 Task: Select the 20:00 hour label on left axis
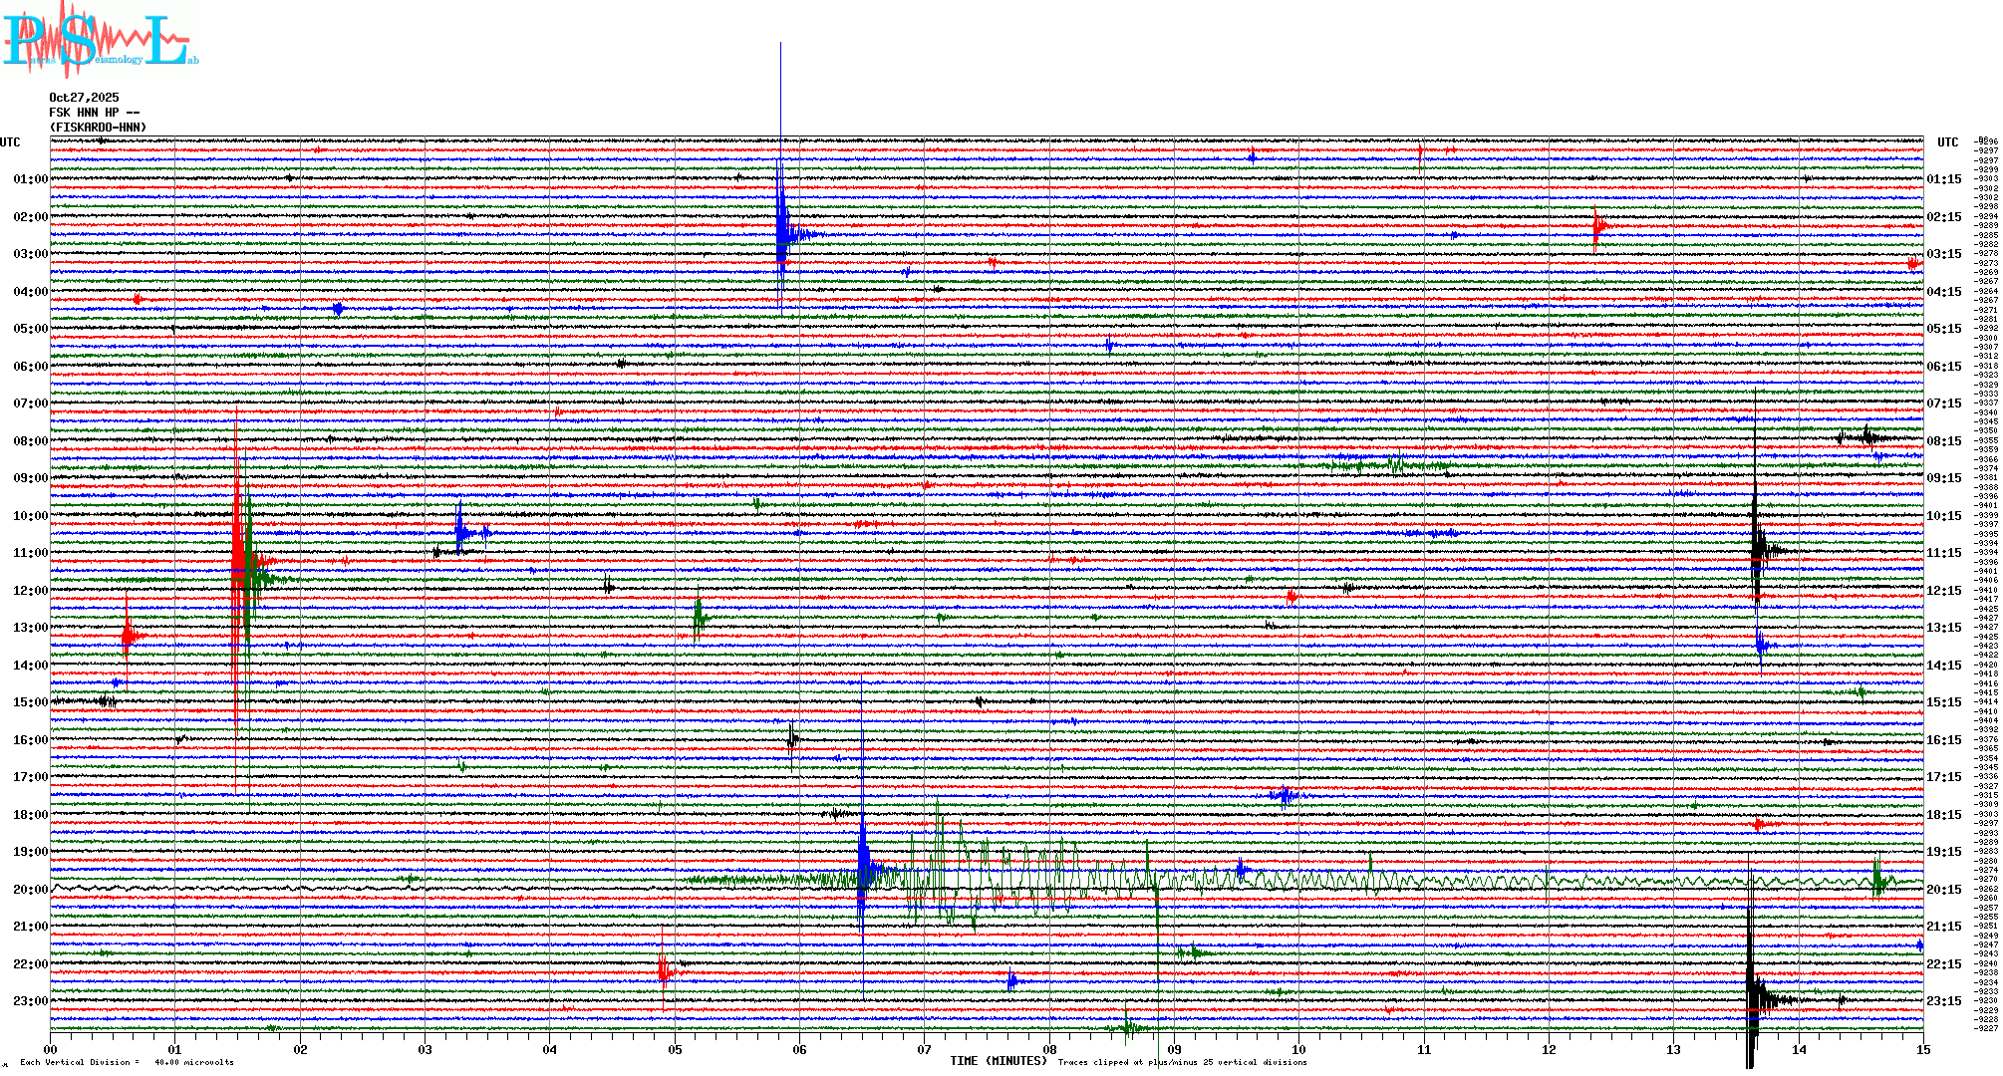pos(30,890)
